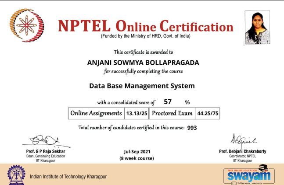Image resolution: width=284 pixels, height=185 pixels.
Task: Click the 13.13/25 assignment score cell
Action: click(x=137, y=113)
